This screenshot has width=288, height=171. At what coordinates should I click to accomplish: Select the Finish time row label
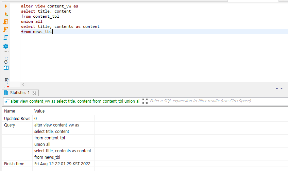14,164
